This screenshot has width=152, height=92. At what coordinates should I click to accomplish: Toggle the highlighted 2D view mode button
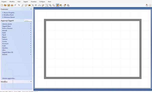[58, 5]
